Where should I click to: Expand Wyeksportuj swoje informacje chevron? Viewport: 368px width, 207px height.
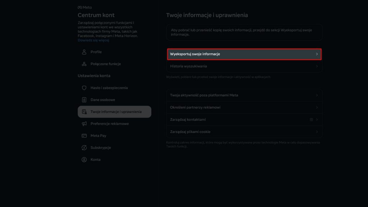[x=317, y=54]
